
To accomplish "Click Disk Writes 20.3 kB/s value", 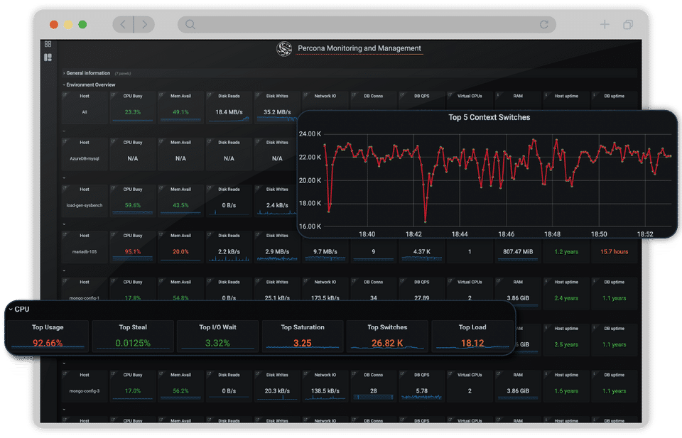I will click(277, 391).
